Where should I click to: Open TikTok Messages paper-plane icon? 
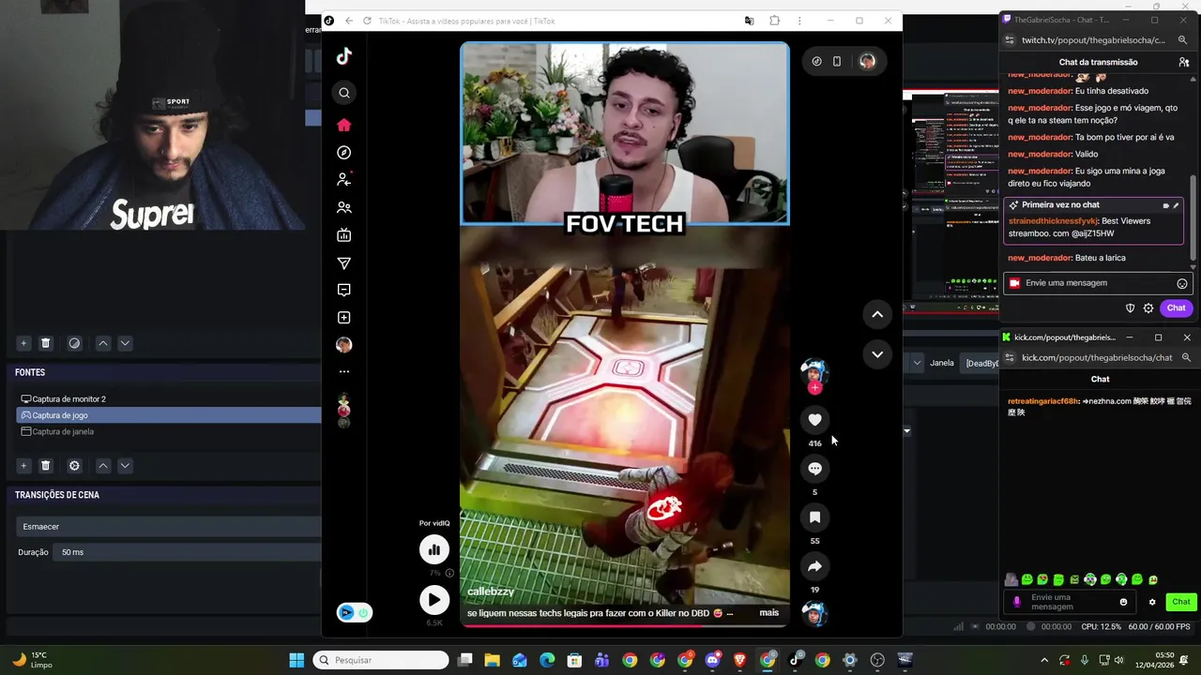pyautogui.click(x=344, y=263)
